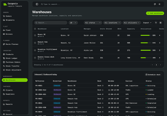
Task: Click the Route Planner icon
Action: tap(4, 44)
